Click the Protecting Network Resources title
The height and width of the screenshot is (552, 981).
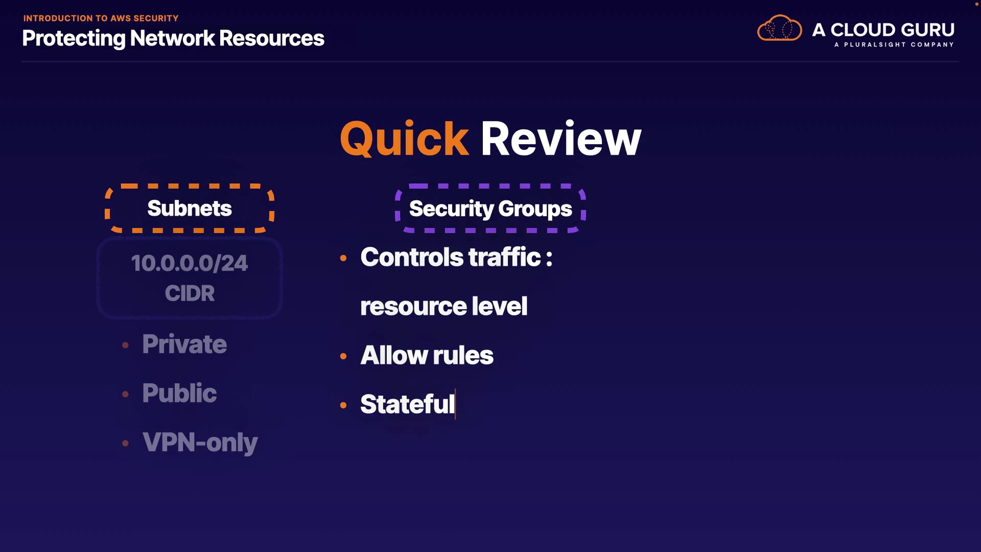173,38
